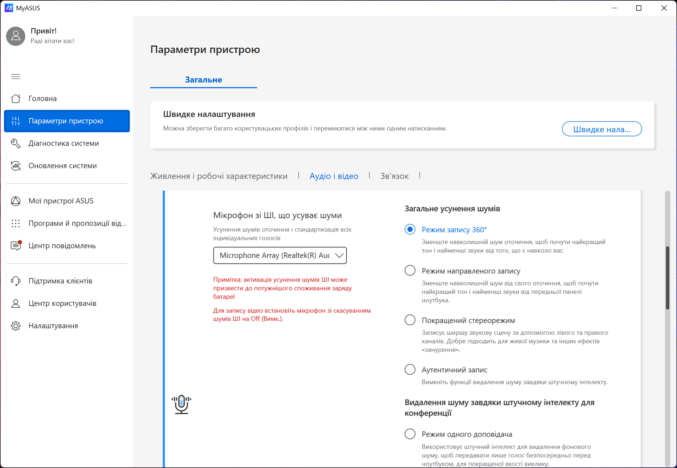
Task: Click the AI microphone icon
Action: 182,404
